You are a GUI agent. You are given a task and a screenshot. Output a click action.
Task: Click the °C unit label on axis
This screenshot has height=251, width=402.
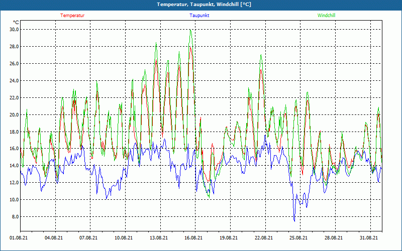[16, 23]
